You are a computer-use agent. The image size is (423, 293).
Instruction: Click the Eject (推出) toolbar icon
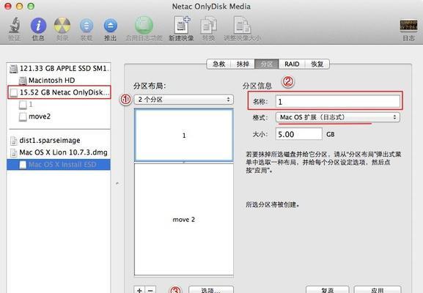[x=111, y=26]
